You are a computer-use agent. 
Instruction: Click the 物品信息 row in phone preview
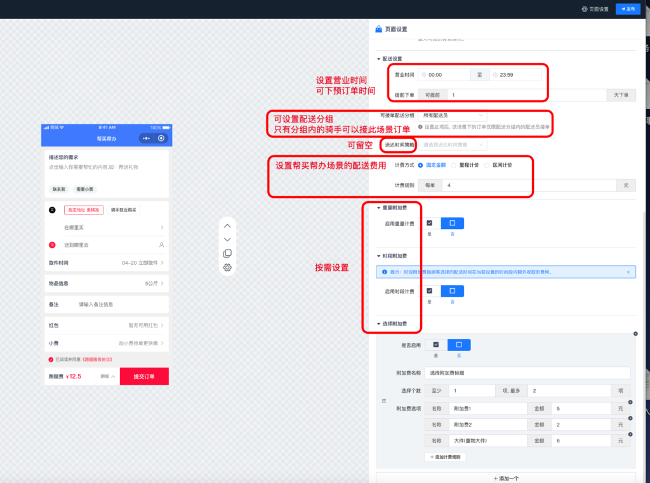tap(106, 282)
